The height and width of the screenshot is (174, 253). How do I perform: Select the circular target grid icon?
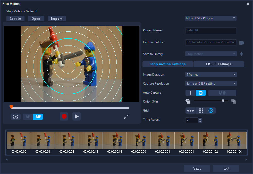211,110
